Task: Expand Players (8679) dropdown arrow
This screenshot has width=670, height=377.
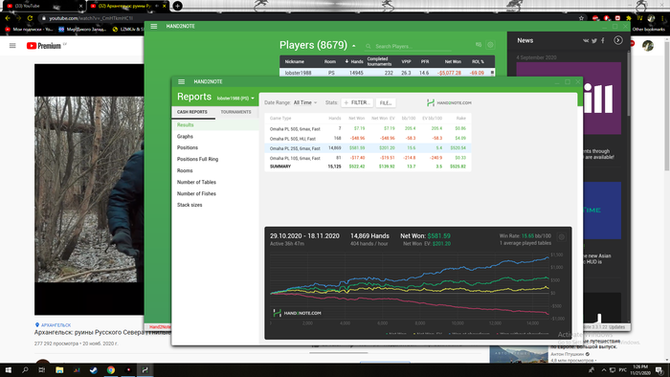Action: click(354, 46)
